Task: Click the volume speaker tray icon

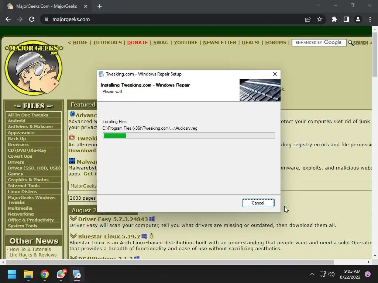Action: pyautogui.click(x=332, y=274)
